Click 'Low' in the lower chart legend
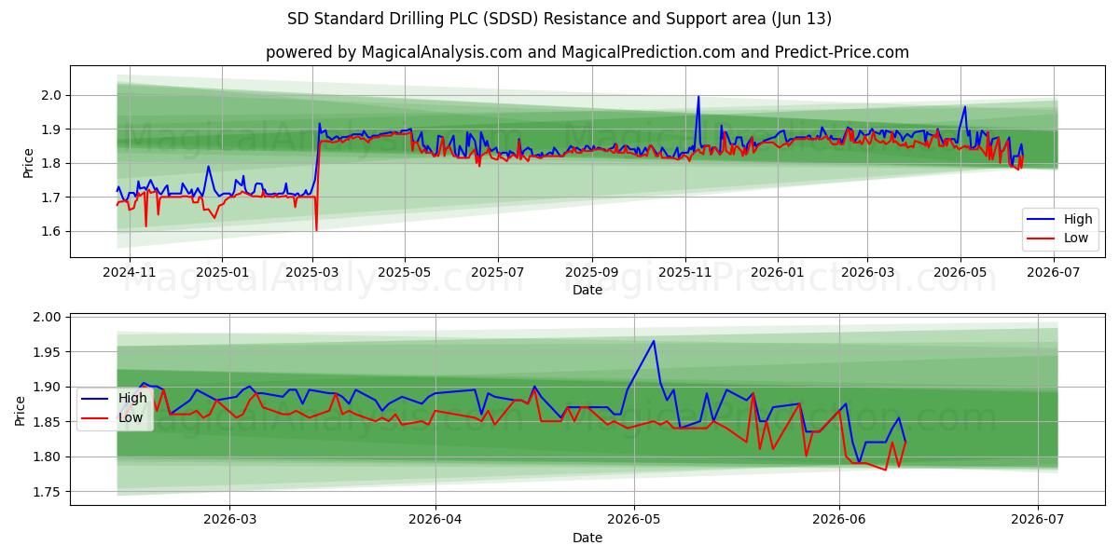The width and height of the screenshot is (1119, 559). coord(131,417)
